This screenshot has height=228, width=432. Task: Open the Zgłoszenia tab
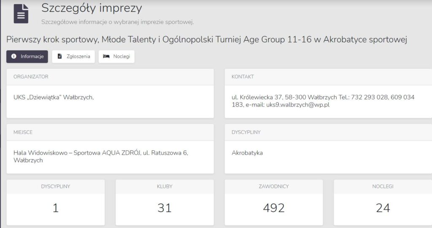[73, 56]
